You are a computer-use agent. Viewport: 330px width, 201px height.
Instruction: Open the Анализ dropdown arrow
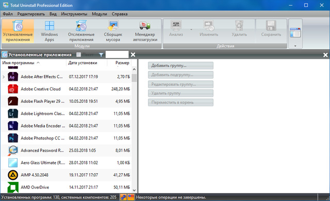[x=191, y=30]
